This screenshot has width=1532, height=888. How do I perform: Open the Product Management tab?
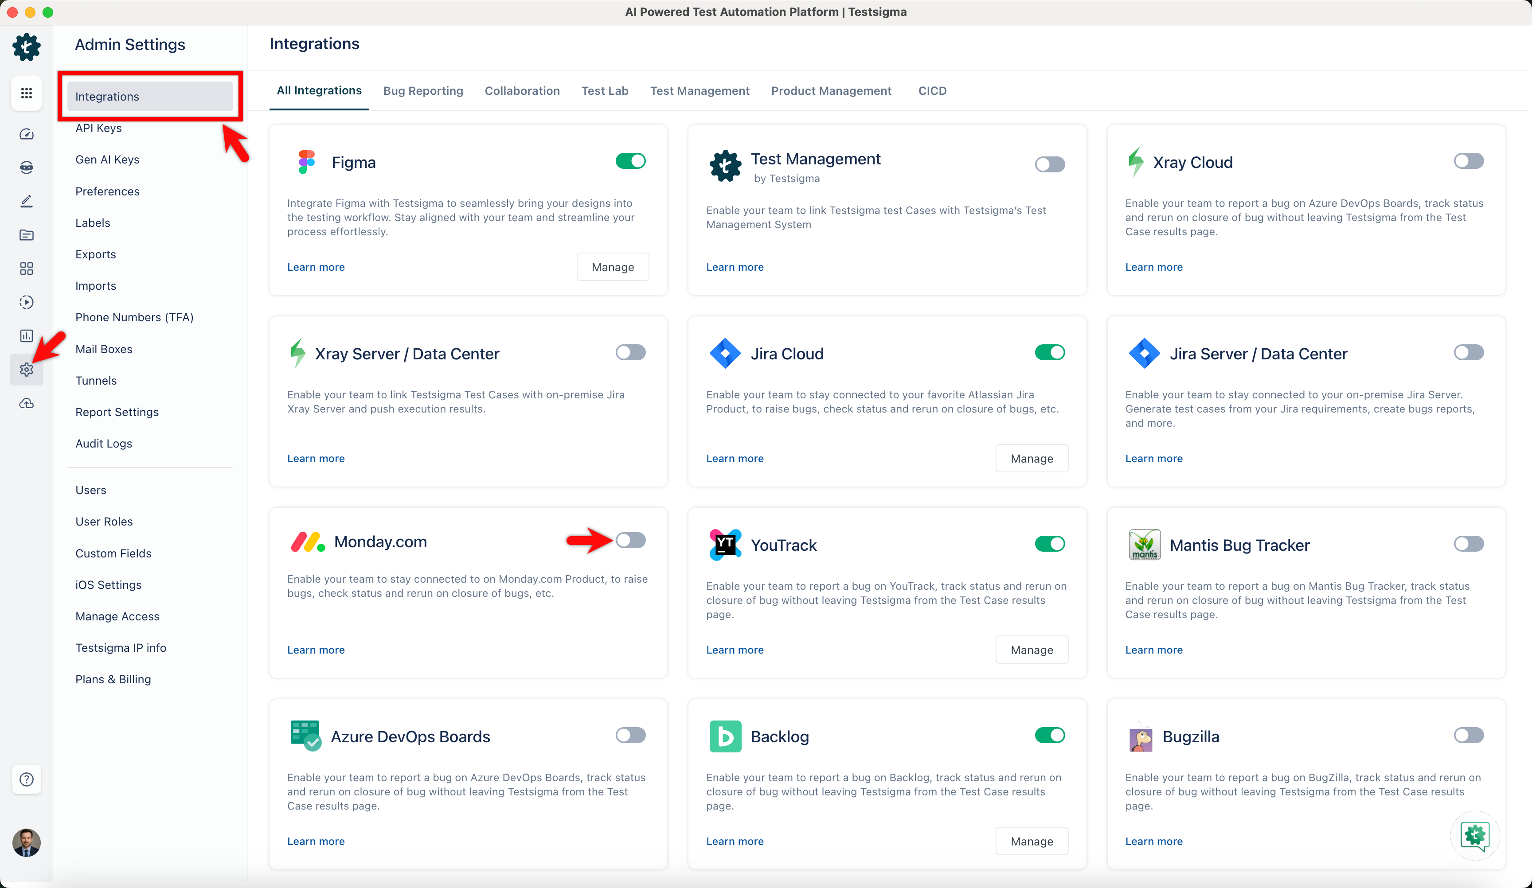[831, 90]
